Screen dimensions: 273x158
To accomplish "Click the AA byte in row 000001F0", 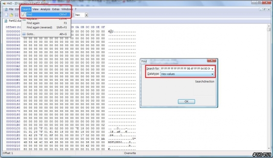I will coord(103,139).
